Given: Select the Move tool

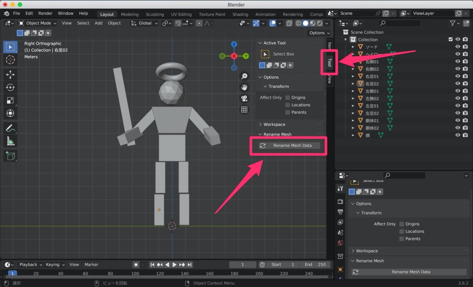Looking at the screenshot, I should [10, 75].
